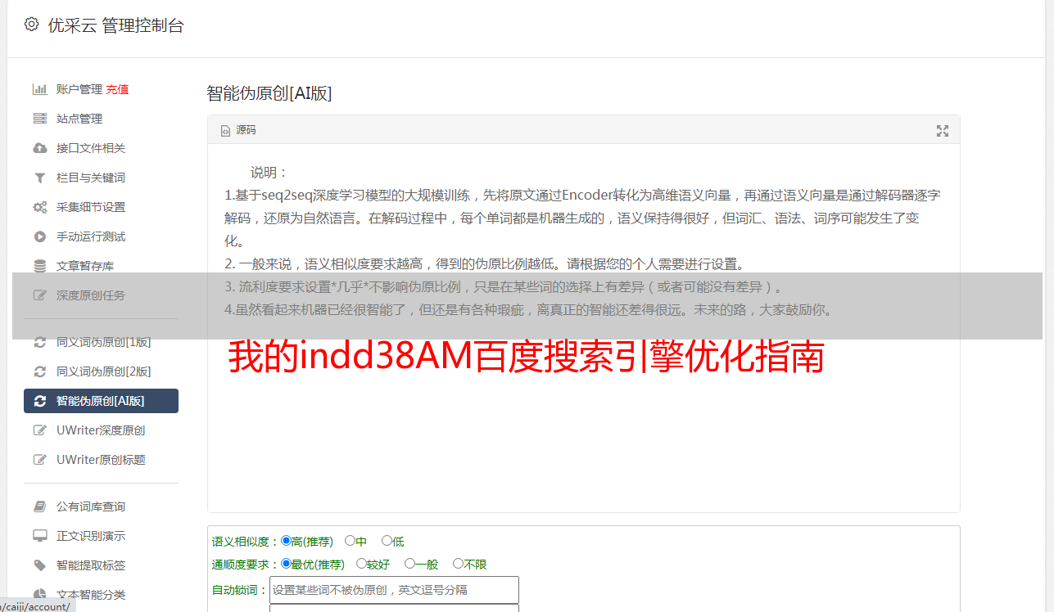1054x612 pixels.
Task: Select 中 for 语义相似度
Action: pyautogui.click(x=350, y=541)
